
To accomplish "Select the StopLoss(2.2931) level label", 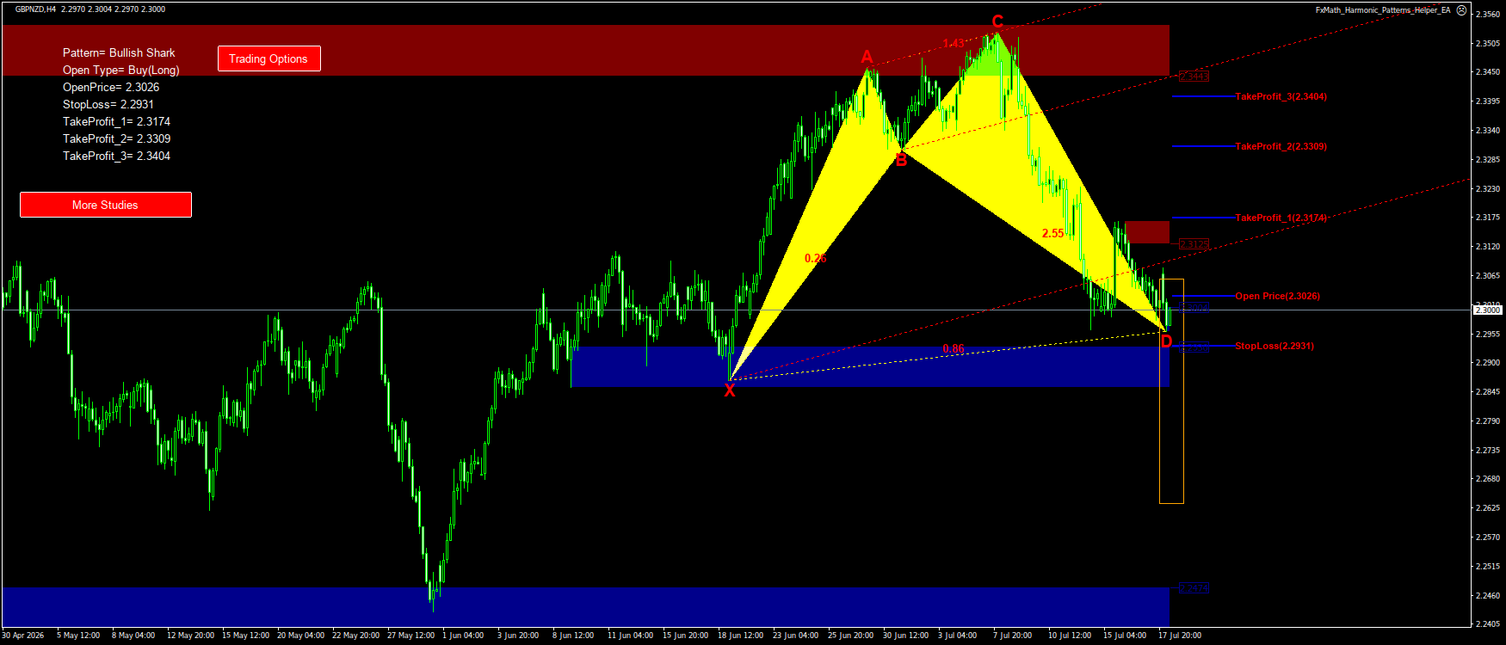I will coord(1274,346).
